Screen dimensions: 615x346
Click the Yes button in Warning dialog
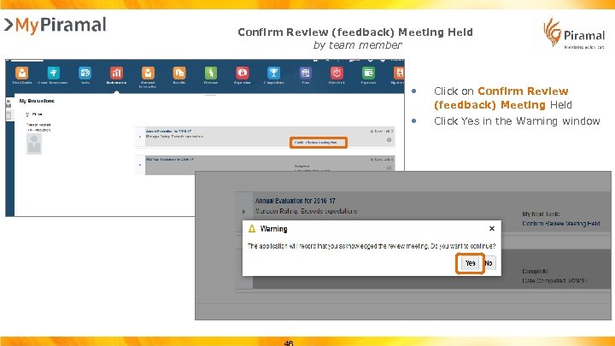pos(470,263)
